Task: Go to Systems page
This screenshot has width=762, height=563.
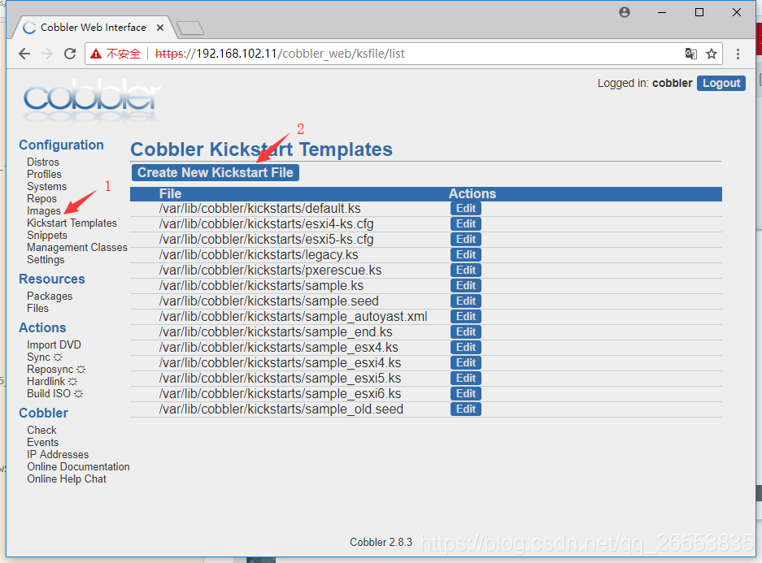Action: (x=46, y=186)
